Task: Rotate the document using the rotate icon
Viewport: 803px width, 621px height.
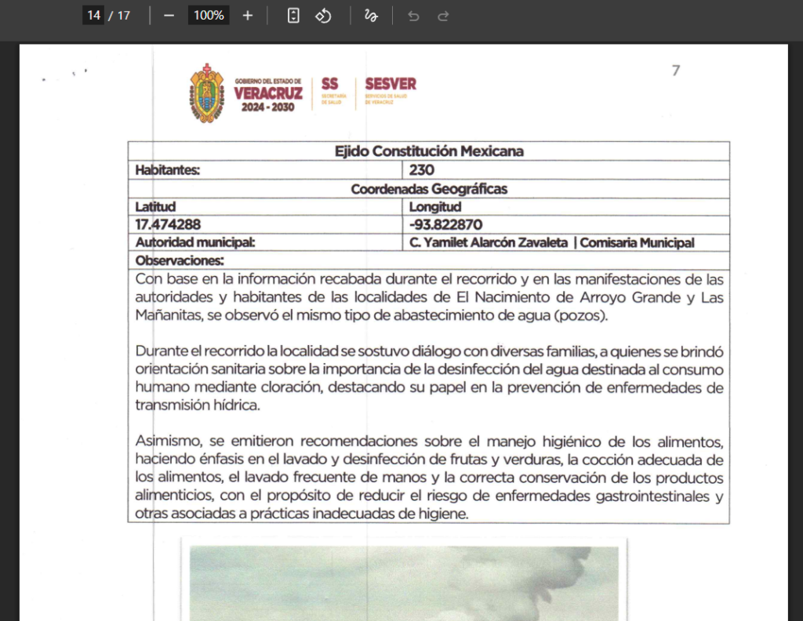Action: coord(323,16)
